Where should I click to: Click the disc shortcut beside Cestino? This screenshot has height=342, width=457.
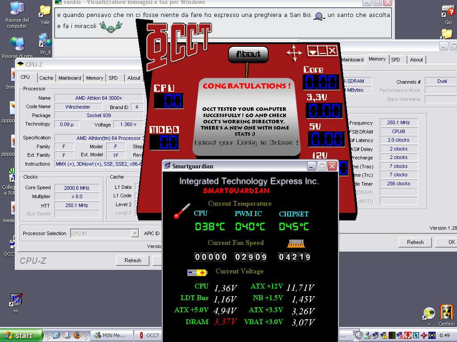tap(429, 314)
